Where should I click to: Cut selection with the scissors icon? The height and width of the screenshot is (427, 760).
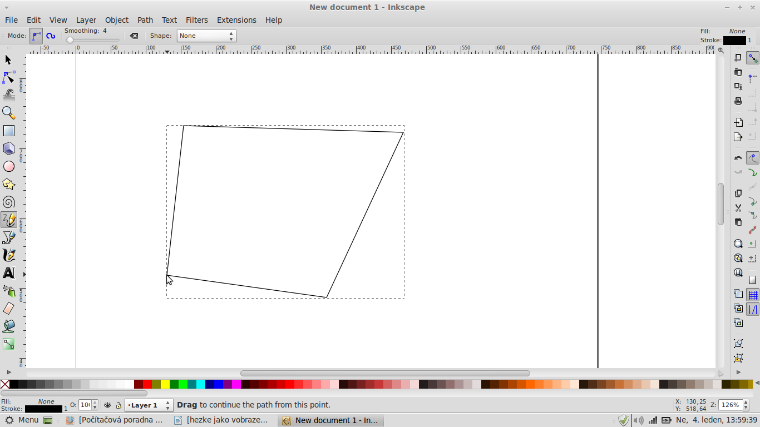[738, 208]
